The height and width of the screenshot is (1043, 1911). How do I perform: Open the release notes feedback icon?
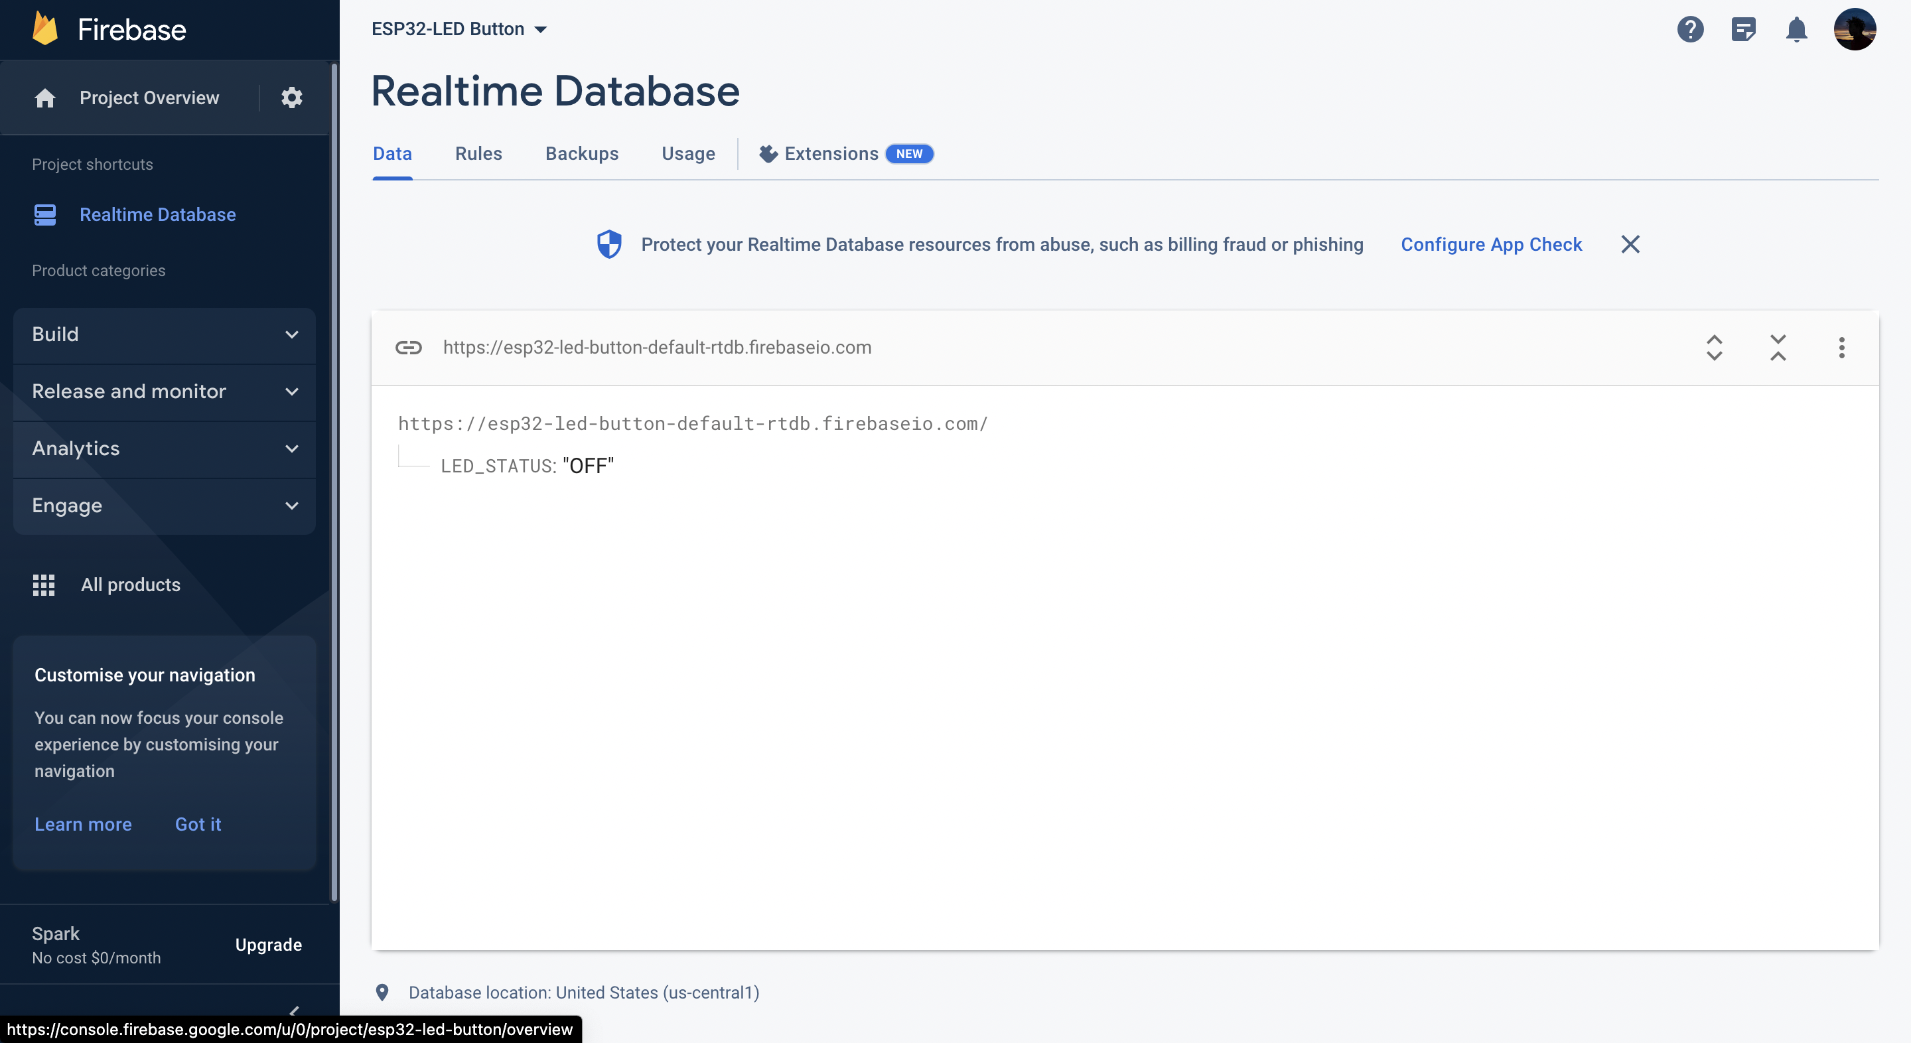(x=1742, y=30)
